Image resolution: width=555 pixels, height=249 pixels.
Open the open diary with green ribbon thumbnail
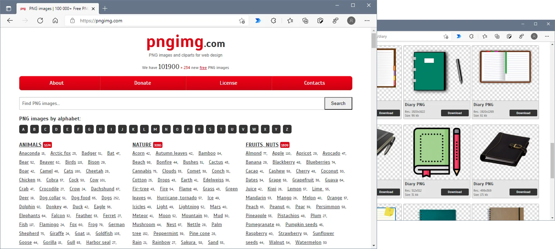(505, 73)
